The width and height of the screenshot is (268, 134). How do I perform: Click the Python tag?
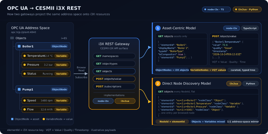[250, 83]
